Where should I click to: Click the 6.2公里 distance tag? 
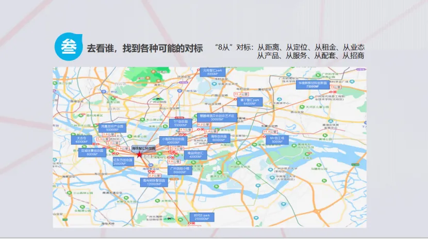[x=203, y=124]
